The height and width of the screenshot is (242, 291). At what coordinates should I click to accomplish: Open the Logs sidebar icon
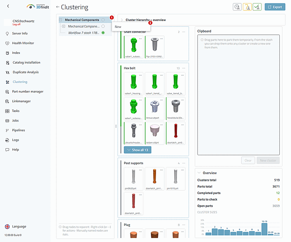(7, 140)
